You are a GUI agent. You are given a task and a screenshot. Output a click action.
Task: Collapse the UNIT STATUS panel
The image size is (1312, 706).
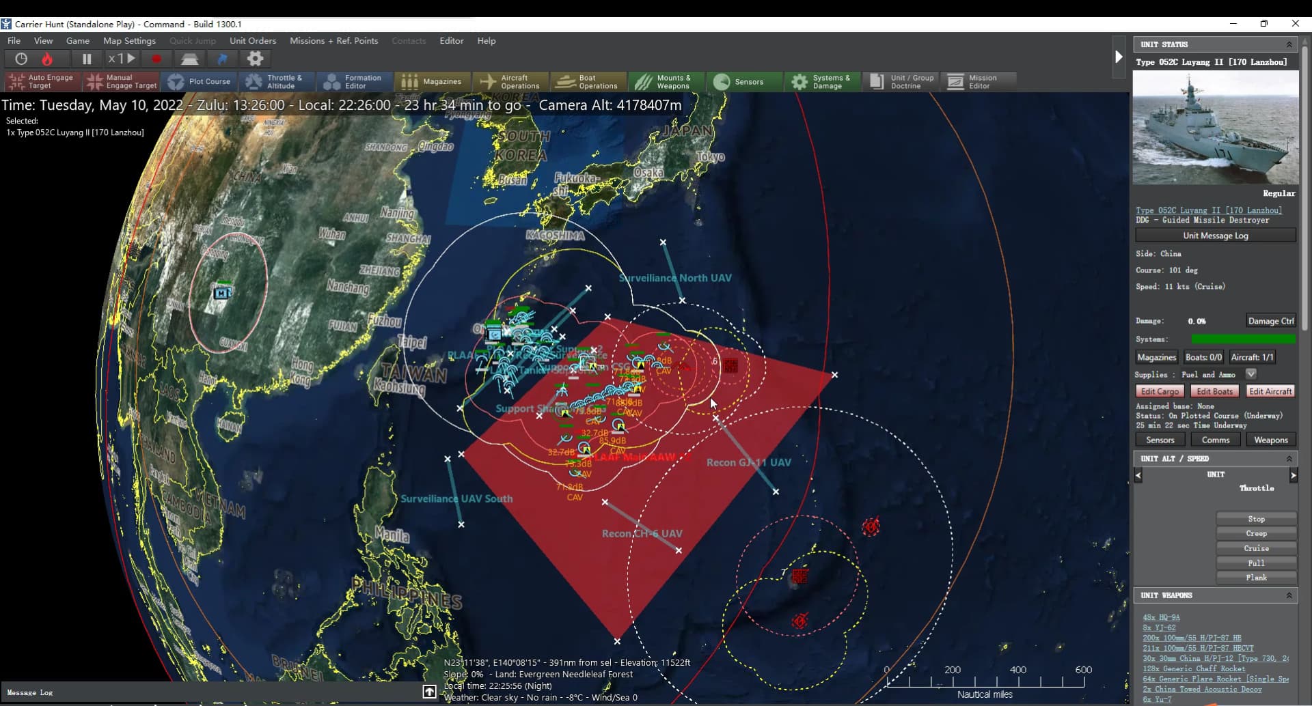pyautogui.click(x=1289, y=44)
